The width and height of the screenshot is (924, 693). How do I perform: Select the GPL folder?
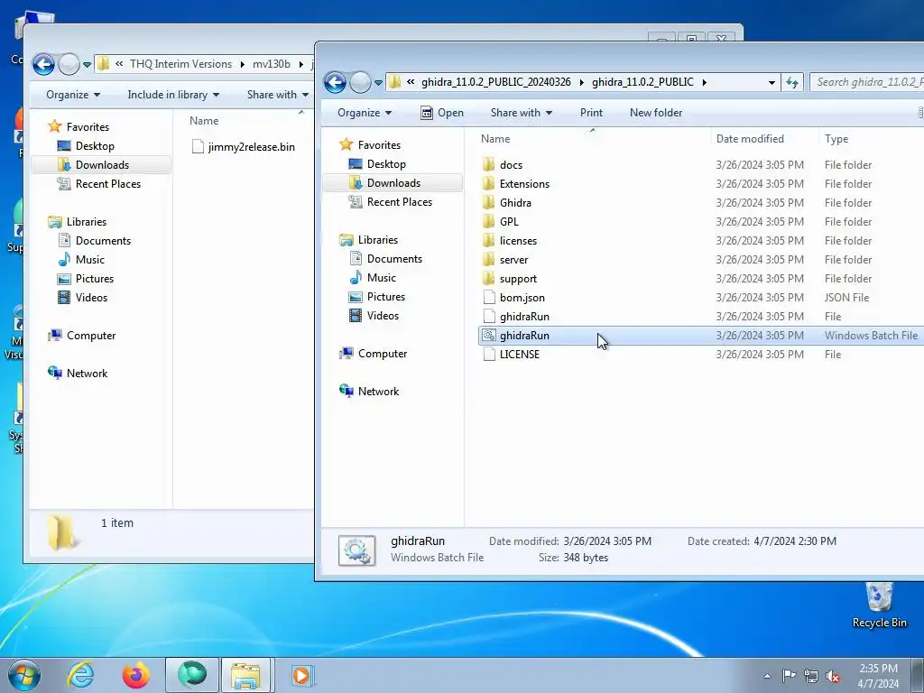(x=509, y=222)
